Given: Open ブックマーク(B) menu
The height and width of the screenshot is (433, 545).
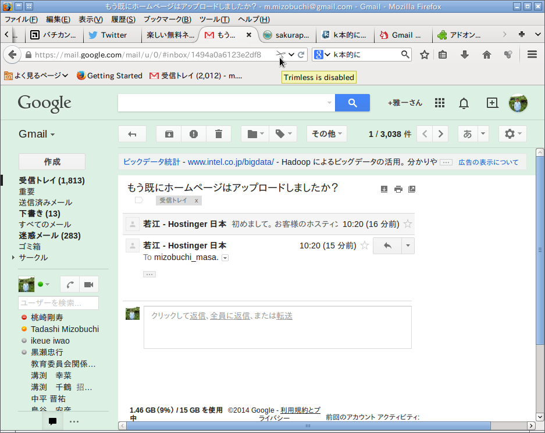Looking at the screenshot, I should pyautogui.click(x=167, y=19).
